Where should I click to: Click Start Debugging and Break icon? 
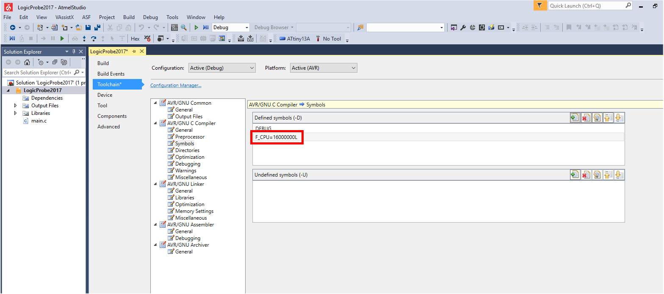[x=206, y=27]
